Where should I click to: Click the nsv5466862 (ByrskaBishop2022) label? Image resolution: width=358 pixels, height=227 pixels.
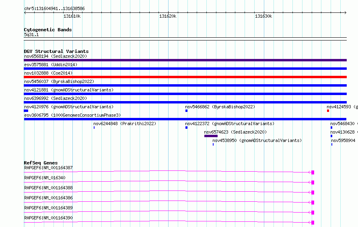point(220,107)
